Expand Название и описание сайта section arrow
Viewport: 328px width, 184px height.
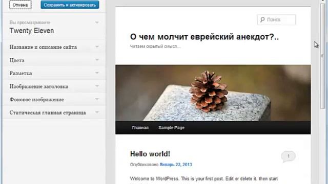(x=97, y=47)
